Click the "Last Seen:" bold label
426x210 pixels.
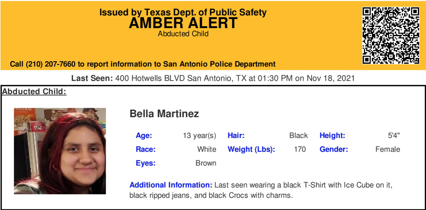pyautogui.click(x=92, y=78)
